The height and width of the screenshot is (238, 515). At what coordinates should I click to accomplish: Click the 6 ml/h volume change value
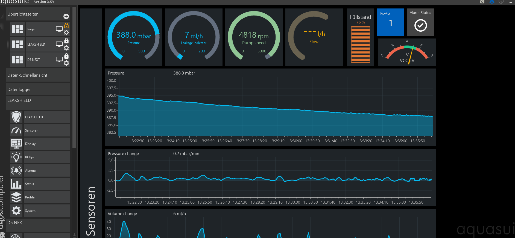tap(180, 214)
